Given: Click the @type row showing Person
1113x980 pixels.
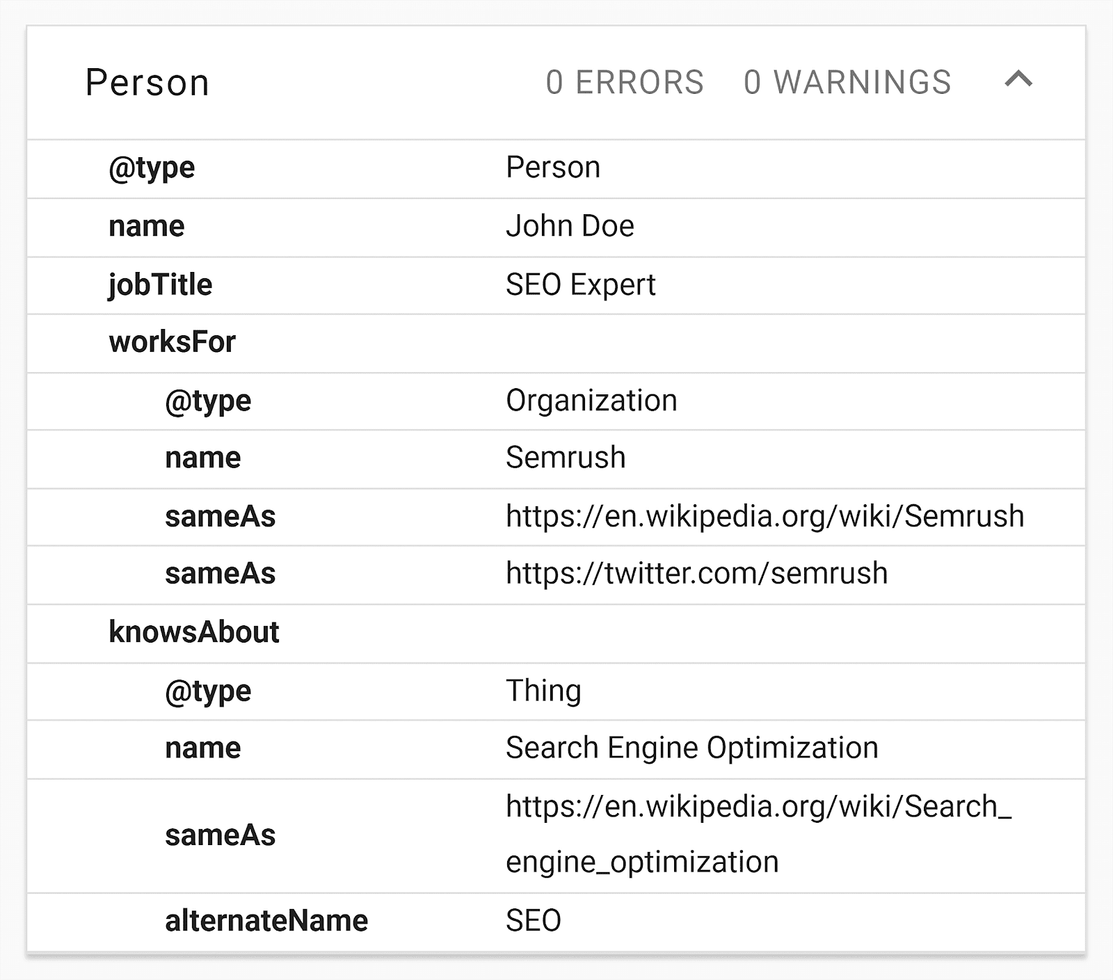Looking at the screenshot, I should [553, 167].
